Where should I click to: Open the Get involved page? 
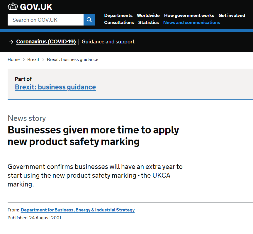pyautogui.click(x=232, y=16)
